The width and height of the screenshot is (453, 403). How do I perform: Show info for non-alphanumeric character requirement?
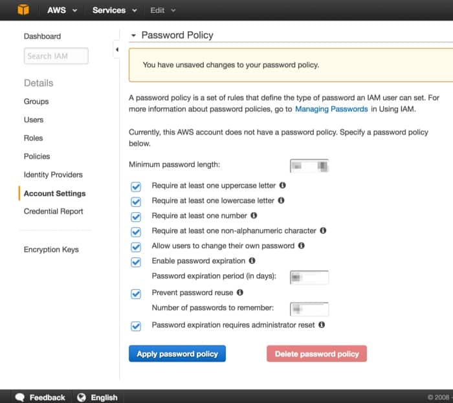point(323,230)
